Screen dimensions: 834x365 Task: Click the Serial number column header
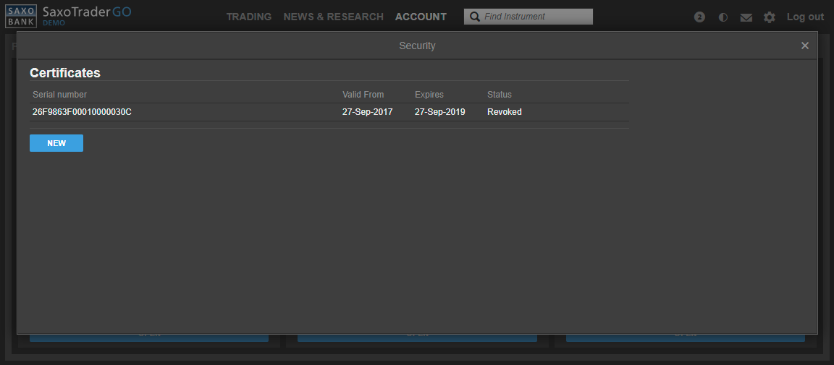(x=59, y=95)
